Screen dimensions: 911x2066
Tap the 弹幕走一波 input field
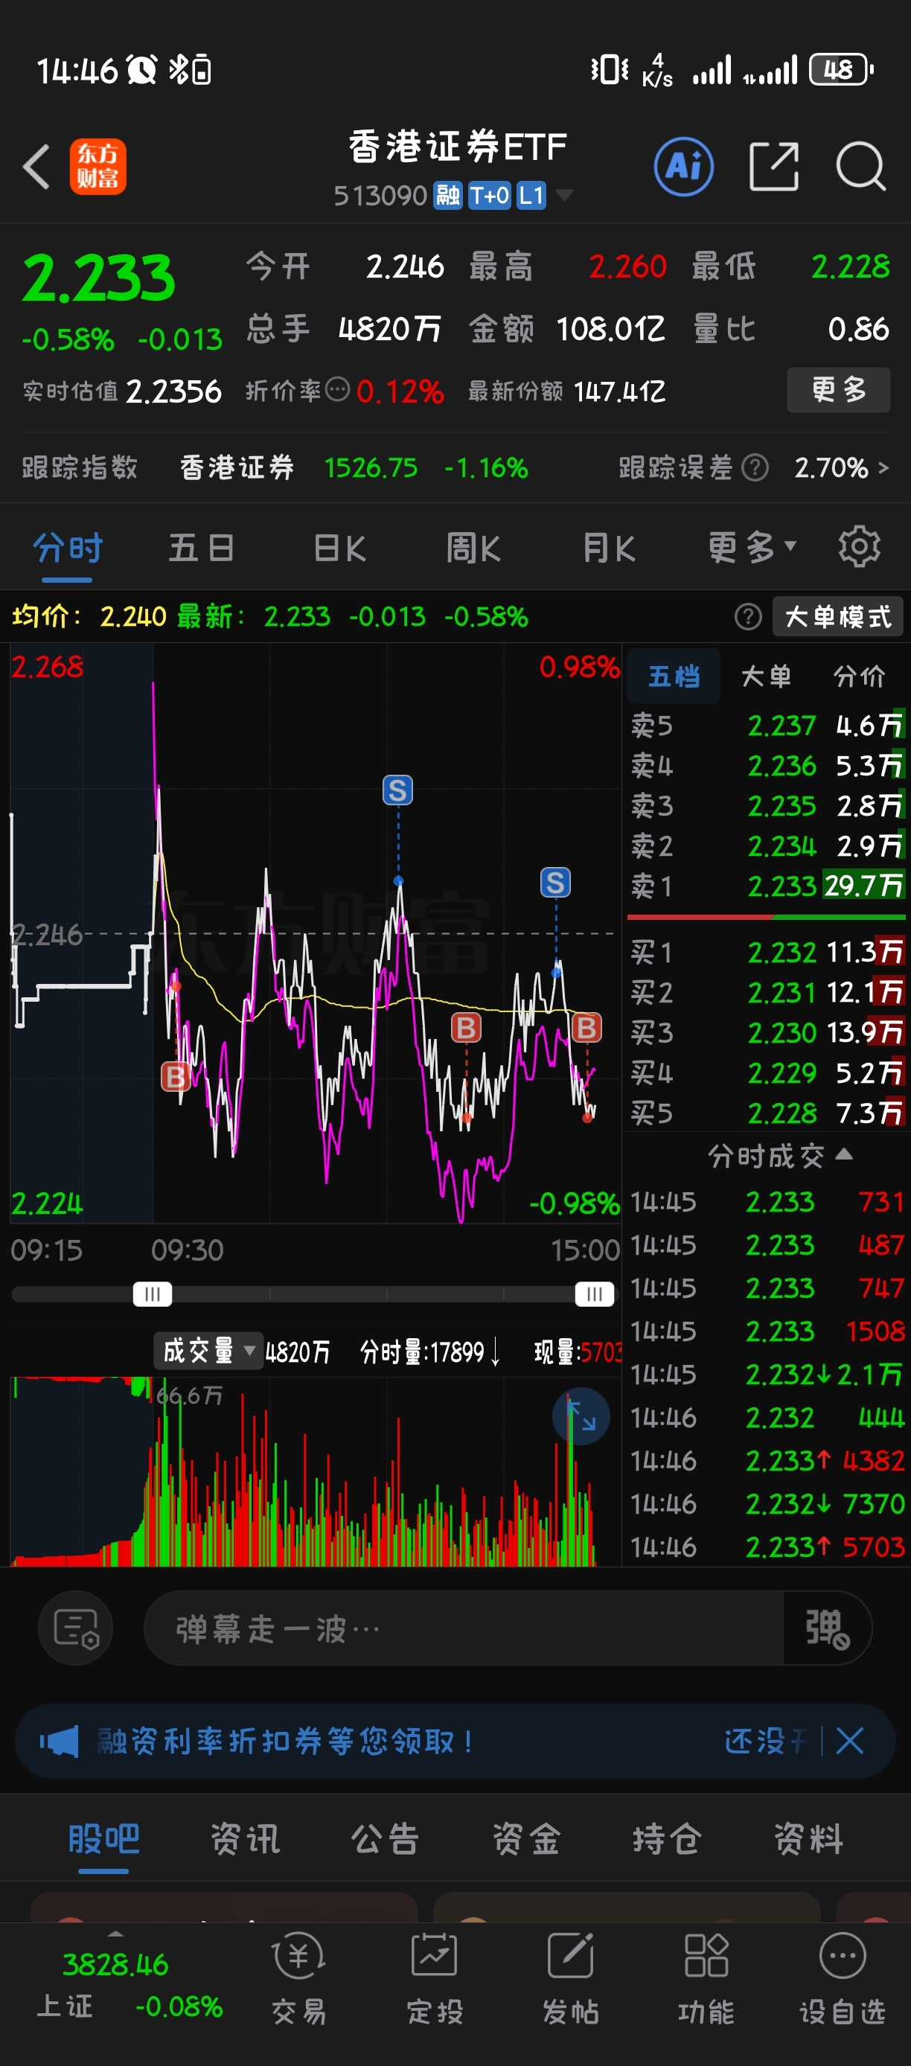(464, 1629)
